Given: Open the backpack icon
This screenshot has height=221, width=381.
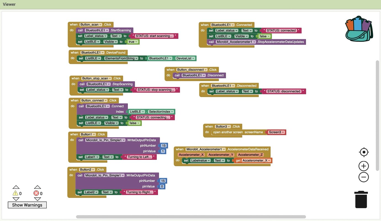Looking at the screenshot, I should tap(359, 29).
